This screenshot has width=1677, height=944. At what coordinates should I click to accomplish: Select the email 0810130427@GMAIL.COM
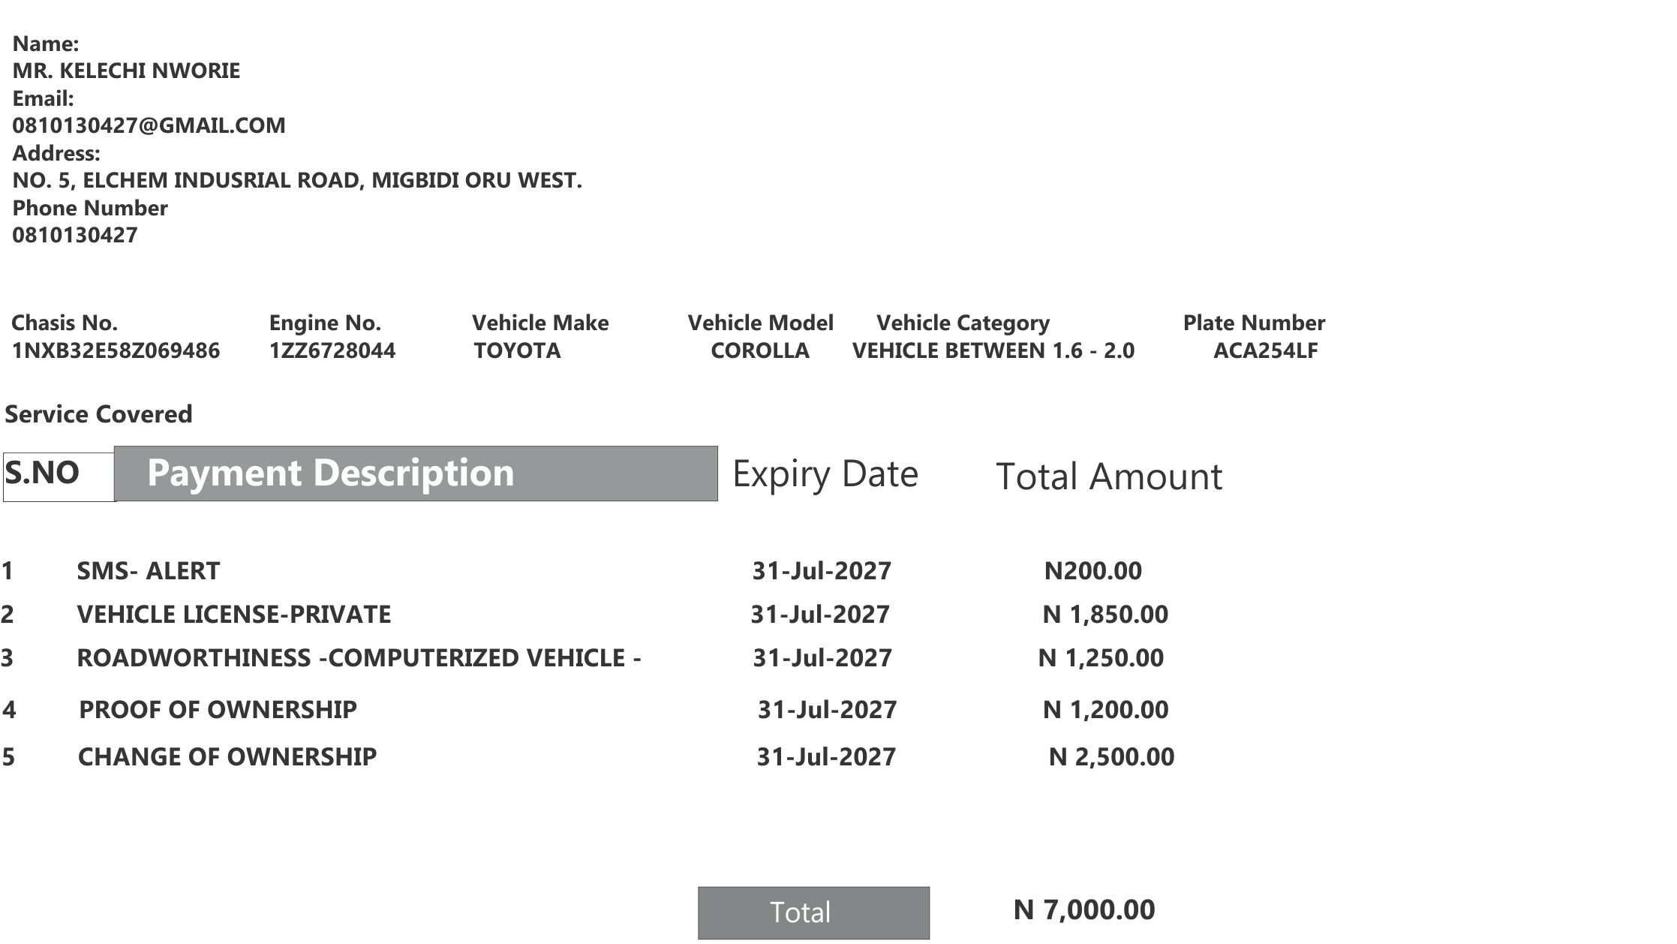[149, 125]
